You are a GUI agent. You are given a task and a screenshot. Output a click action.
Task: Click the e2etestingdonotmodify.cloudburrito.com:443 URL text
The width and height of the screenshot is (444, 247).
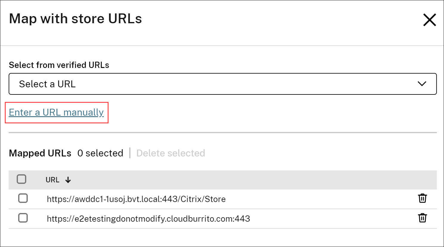coord(148,219)
